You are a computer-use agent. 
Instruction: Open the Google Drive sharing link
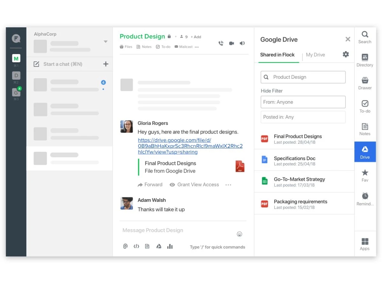pyautogui.click(x=190, y=146)
